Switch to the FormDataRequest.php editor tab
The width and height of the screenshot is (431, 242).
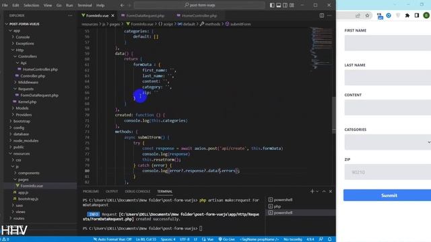[145, 15]
